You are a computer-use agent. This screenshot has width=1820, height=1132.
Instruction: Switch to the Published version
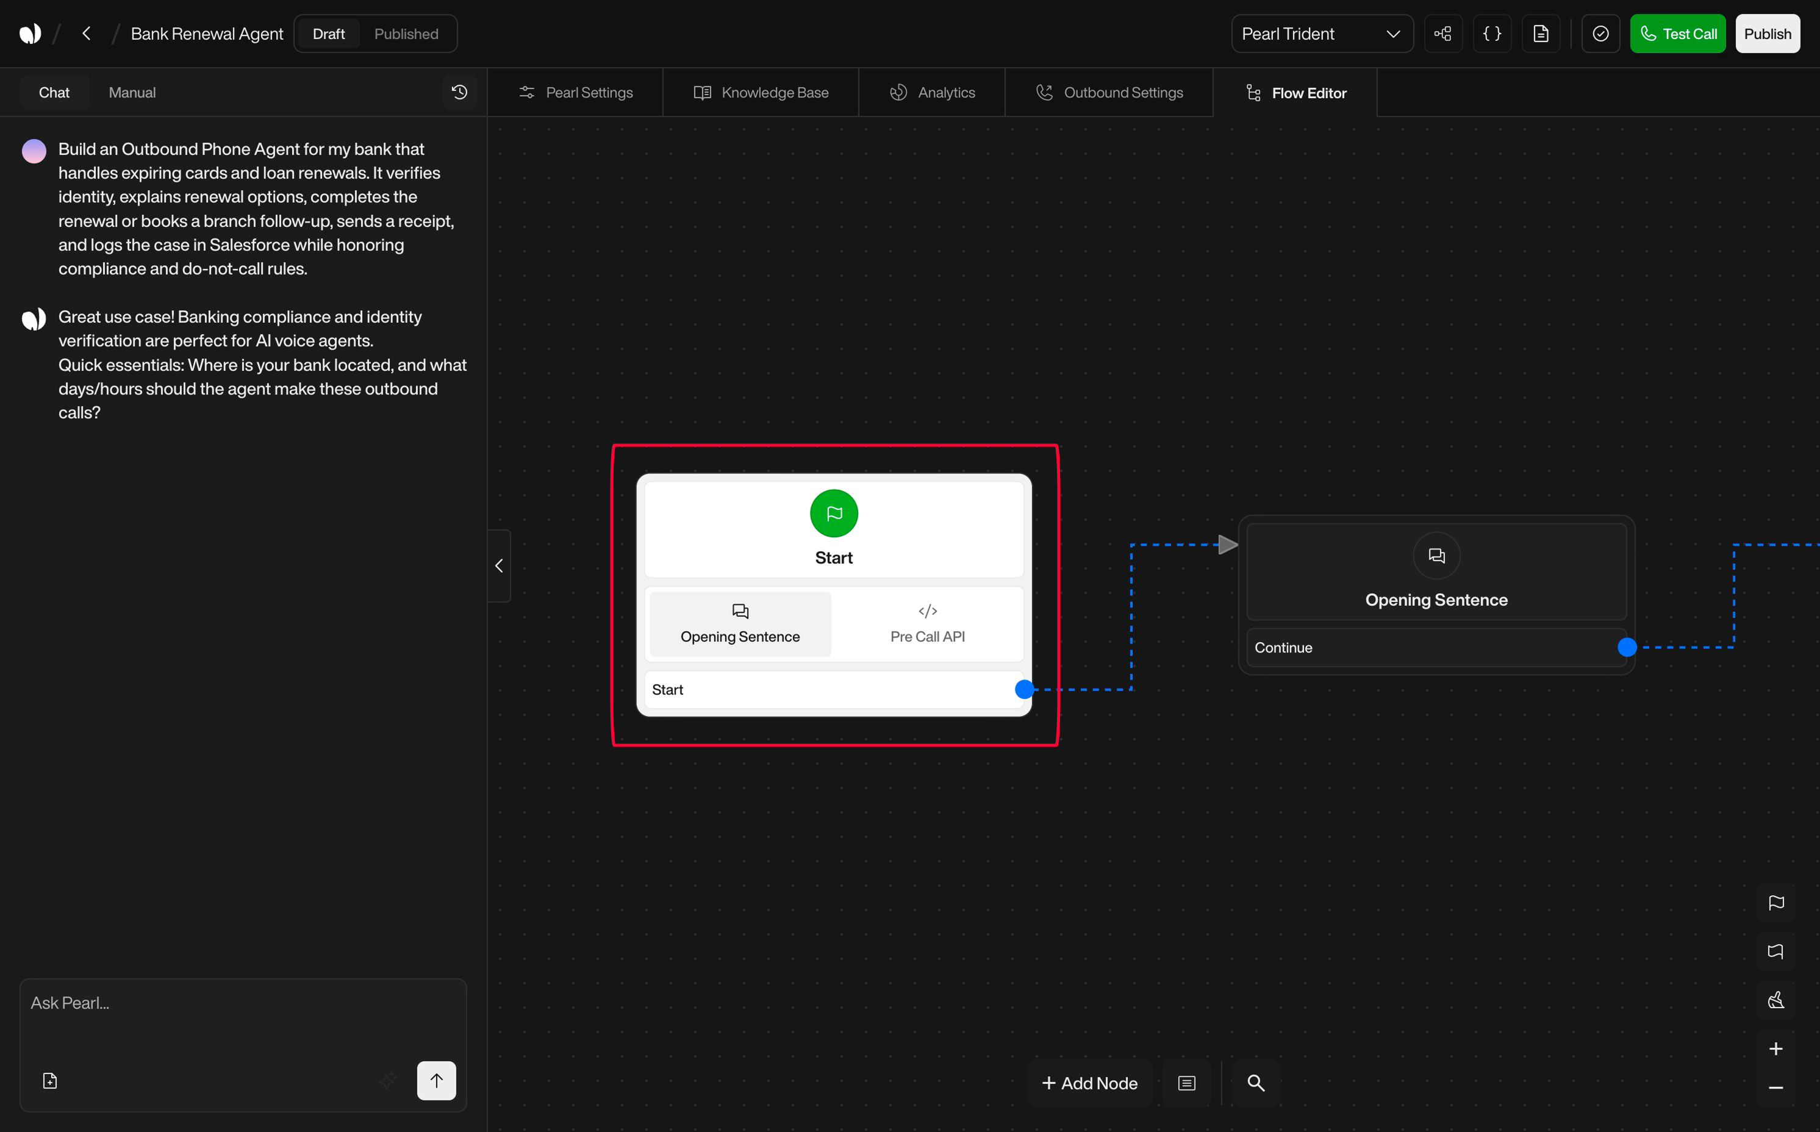click(406, 33)
